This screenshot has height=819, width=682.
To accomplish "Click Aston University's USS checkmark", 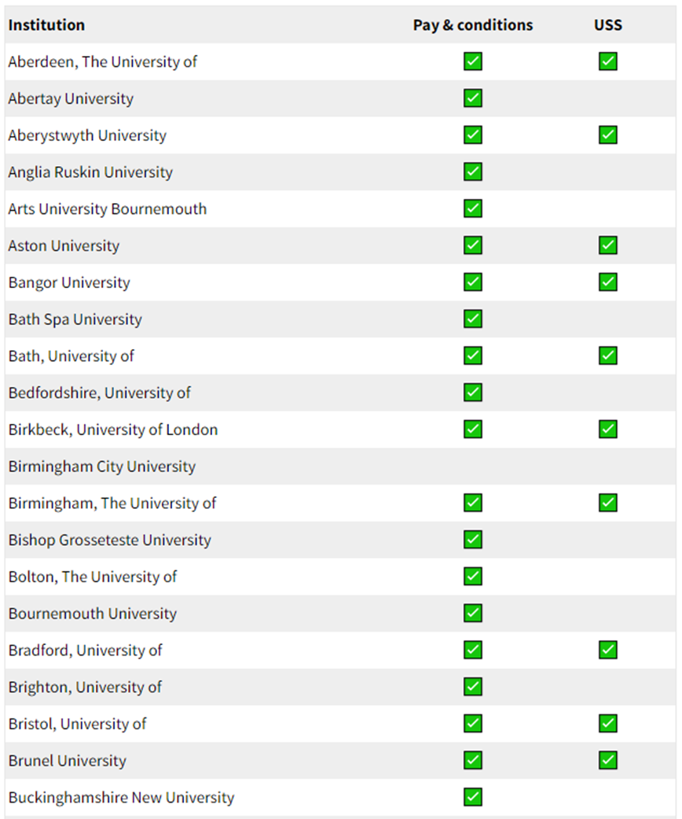I will [608, 245].
